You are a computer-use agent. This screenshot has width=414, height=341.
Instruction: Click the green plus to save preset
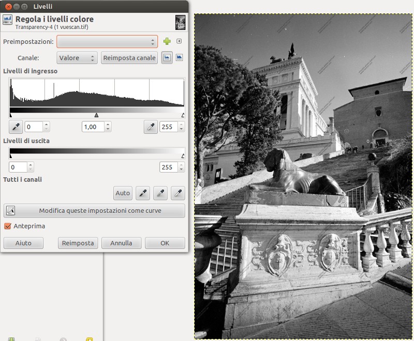(167, 41)
